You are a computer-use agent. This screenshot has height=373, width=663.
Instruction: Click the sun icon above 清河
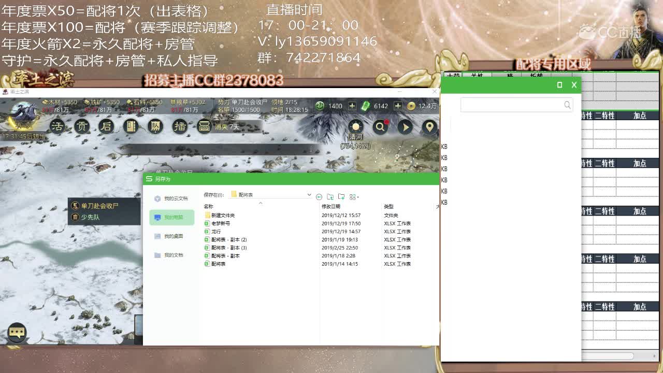(356, 127)
